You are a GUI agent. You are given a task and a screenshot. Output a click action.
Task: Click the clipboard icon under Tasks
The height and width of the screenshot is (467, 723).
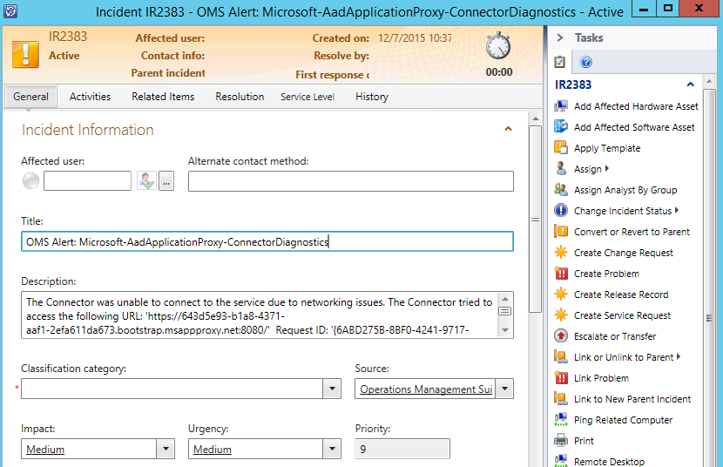(560, 62)
